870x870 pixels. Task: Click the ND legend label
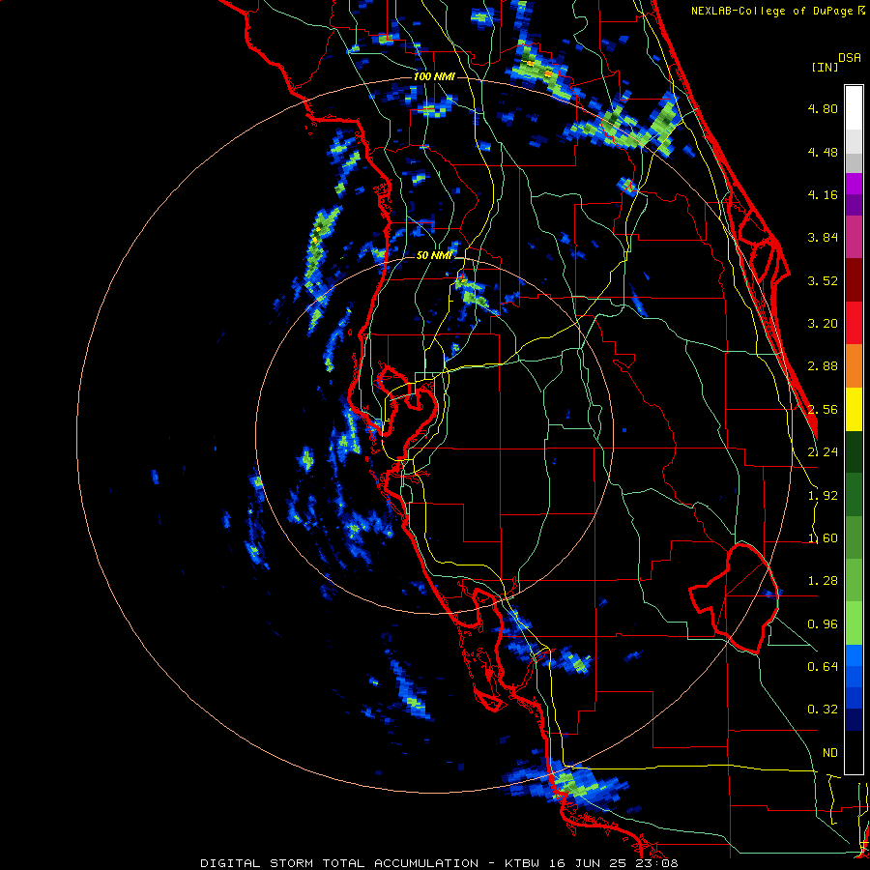click(x=830, y=753)
